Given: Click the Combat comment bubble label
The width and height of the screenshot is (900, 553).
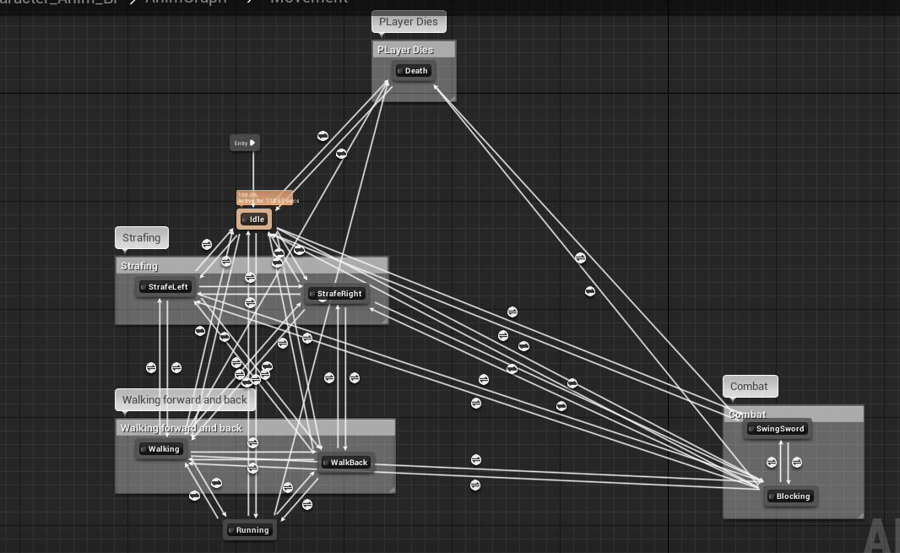Looking at the screenshot, I should coord(749,387).
